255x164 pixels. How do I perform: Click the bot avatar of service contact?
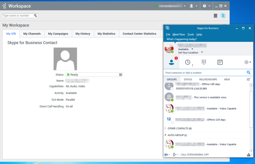169,97
